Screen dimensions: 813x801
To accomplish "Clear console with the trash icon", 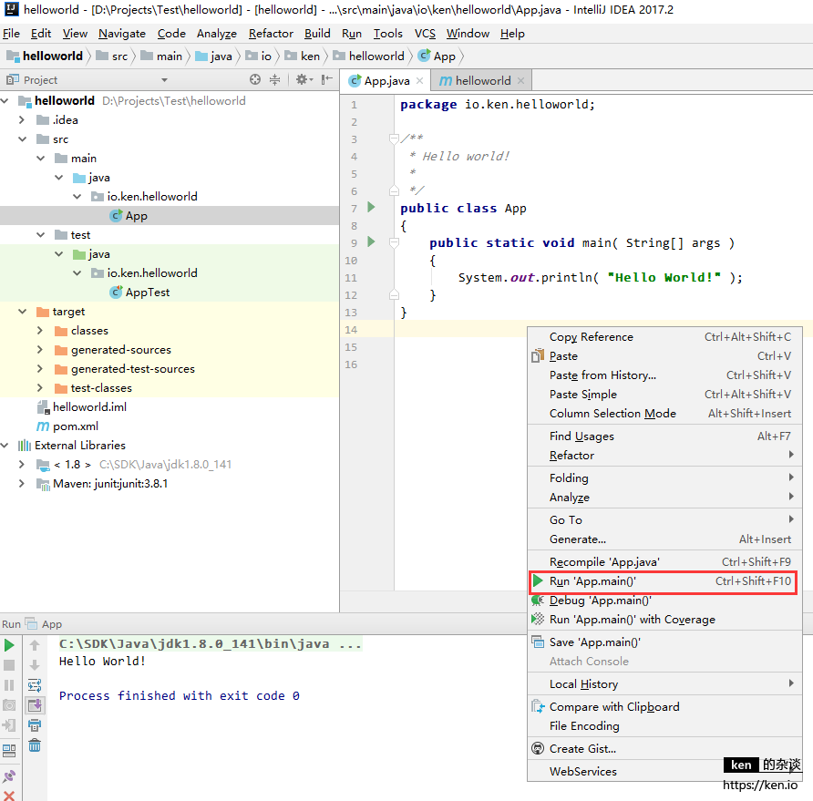I will (x=35, y=745).
